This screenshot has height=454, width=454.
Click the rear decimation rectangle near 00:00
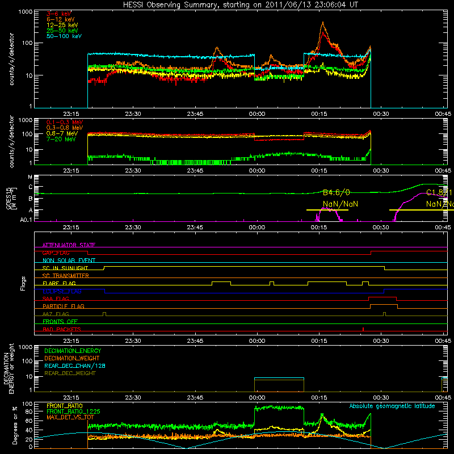[x=279, y=385]
